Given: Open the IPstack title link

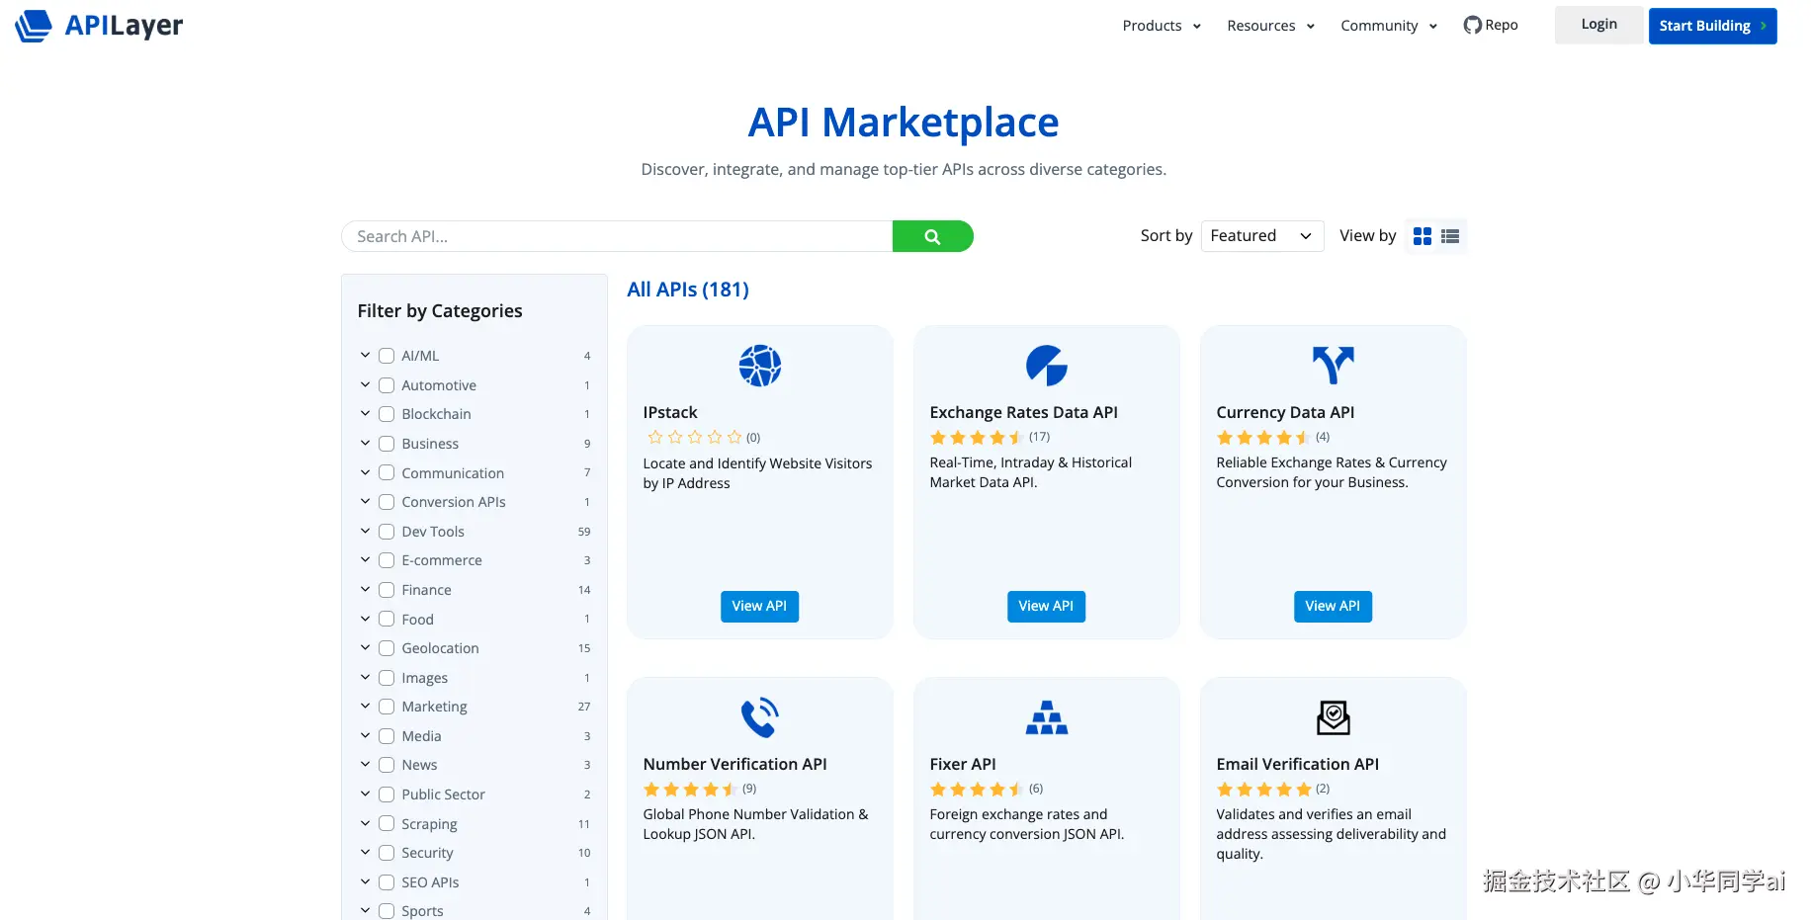Looking at the screenshot, I should point(670,412).
